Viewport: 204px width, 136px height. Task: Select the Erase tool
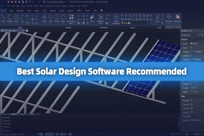(92, 18)
